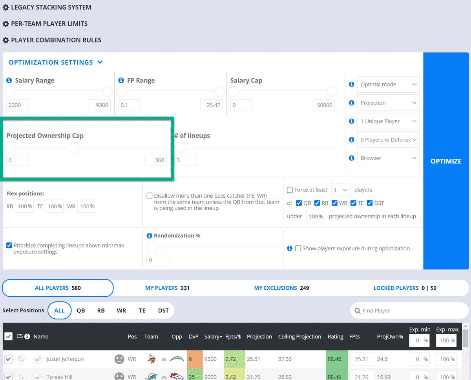Screen dimensions: 471x380
Task: Uncheck the QB position checkbox
Action: [299, 203]
